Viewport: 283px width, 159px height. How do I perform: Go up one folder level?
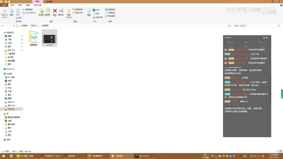click(x=13, y=26)
